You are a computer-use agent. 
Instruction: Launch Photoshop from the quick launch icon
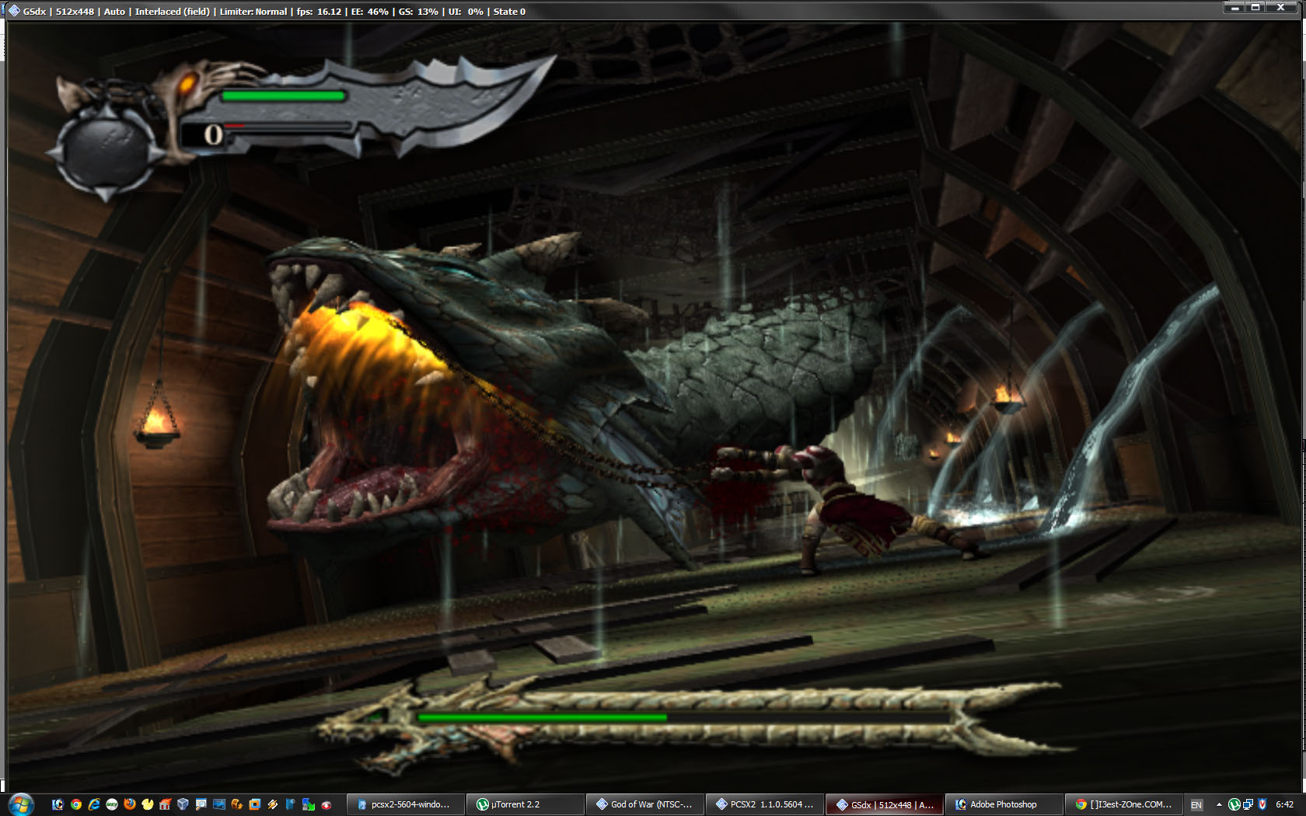coord(58,804)
